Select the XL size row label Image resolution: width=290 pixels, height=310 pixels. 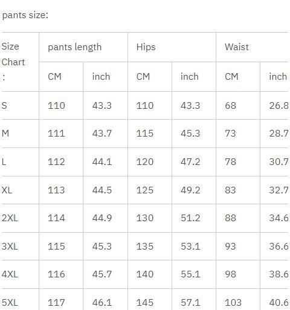(x=7, y=190)
